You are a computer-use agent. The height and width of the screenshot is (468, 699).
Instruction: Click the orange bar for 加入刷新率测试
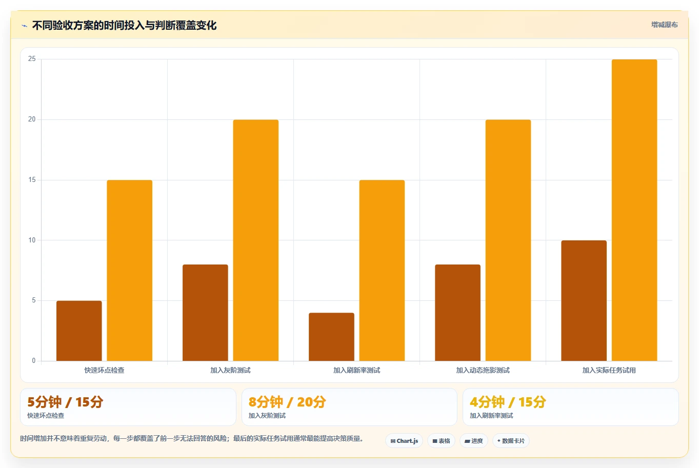pos(382,271)
